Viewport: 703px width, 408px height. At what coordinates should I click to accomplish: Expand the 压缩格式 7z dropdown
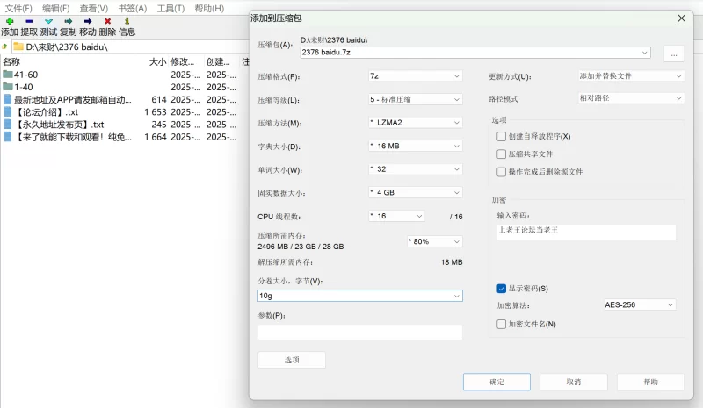[415, 76]
